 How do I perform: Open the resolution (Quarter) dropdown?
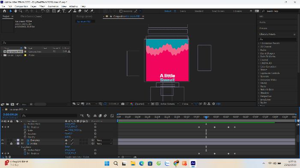[142, 104]
